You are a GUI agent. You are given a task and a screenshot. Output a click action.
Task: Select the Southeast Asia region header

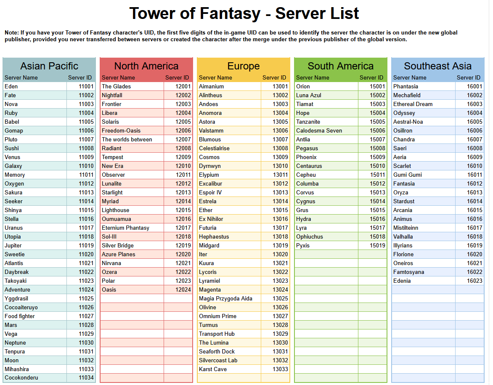(x=437, y=66)
